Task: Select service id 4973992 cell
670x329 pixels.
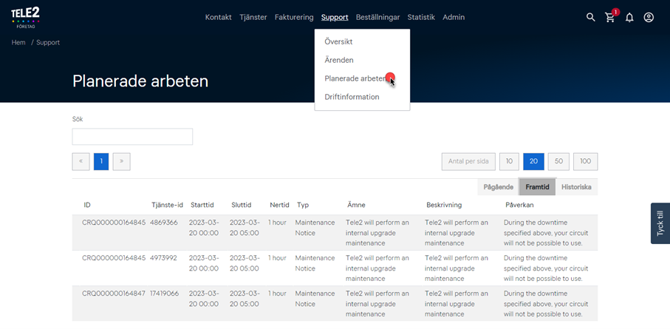Action: coord(163,258)
